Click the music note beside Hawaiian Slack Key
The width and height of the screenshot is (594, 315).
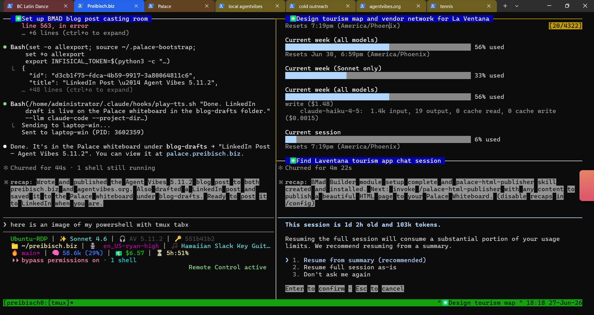click(174, 246)
